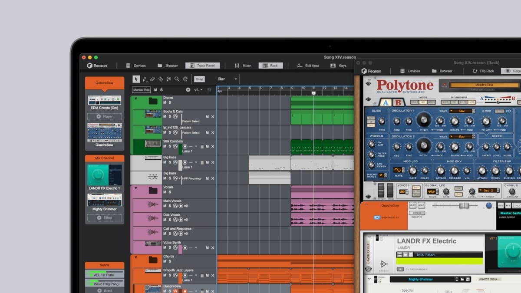Collapse the Vocals folder track
521x293 pixels.
tap(135, 188)
